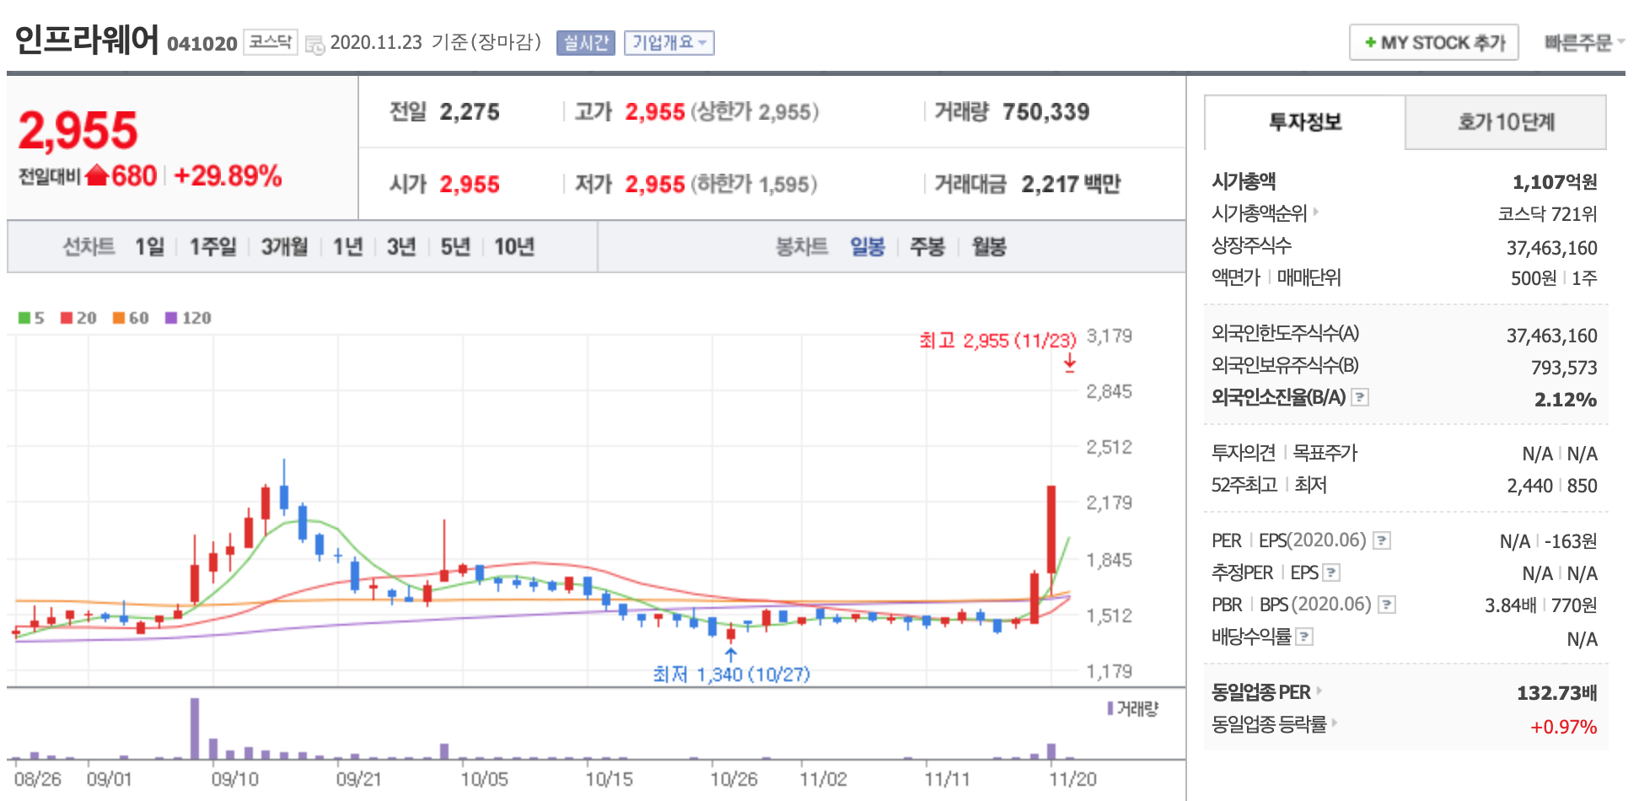This screenshot has height=801, width=1639.
Task: Click the 코스닥 market badge
Action: (271, 41)
